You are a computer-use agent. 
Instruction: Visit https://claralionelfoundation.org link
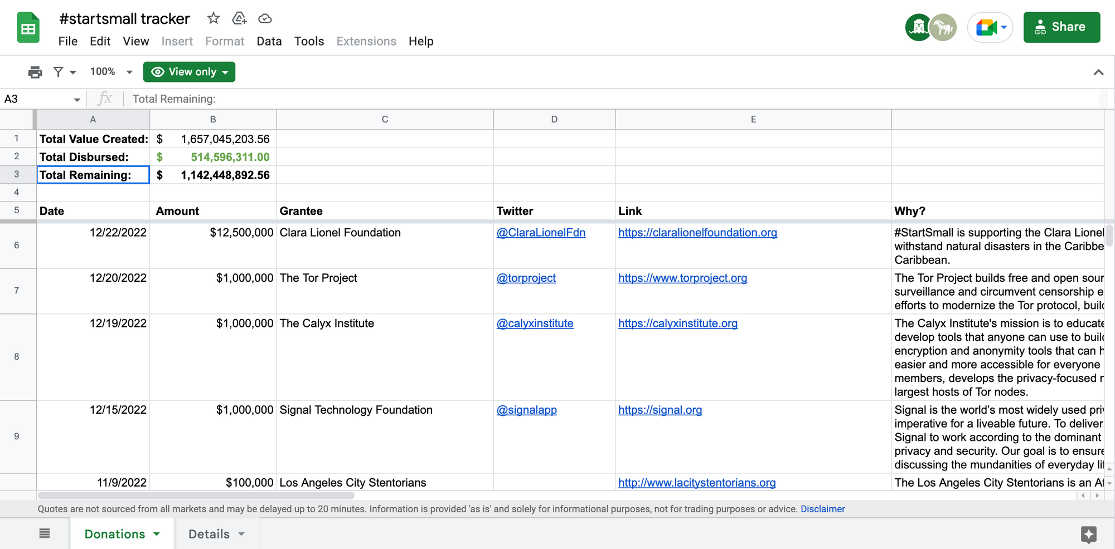pos(697,233)
